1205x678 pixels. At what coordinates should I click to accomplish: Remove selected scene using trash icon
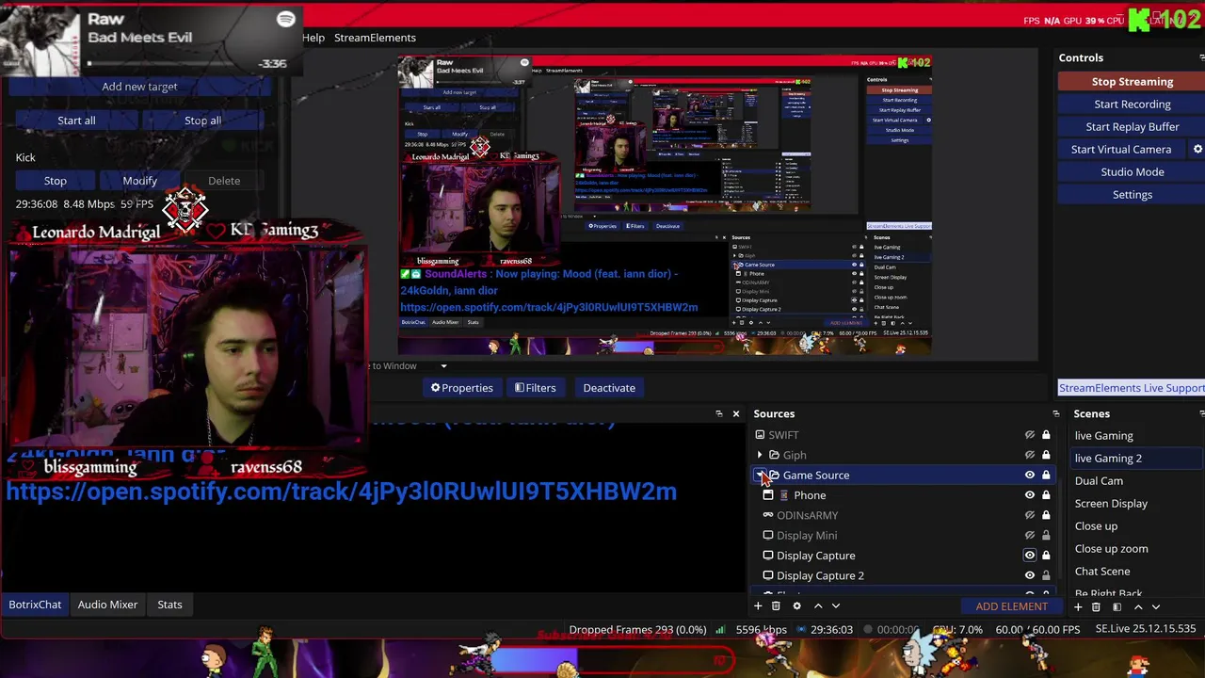1096,607
